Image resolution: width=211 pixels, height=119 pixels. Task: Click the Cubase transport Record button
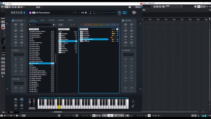[121, 116]
